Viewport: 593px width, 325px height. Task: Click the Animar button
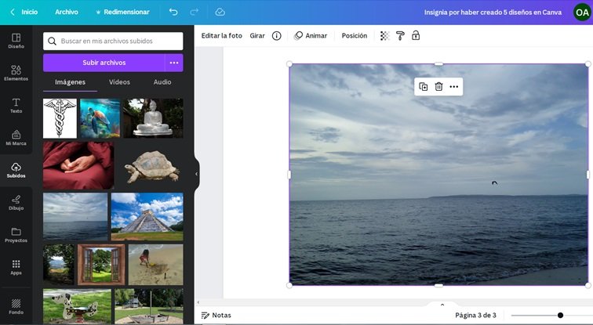[311, 36]
